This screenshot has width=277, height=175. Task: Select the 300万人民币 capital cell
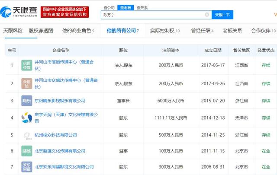(x=171, y=167)
